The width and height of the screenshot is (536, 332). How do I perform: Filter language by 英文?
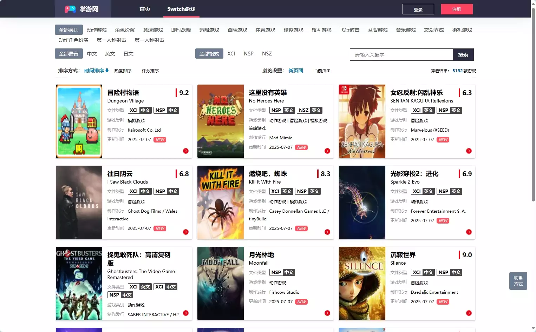110,54
